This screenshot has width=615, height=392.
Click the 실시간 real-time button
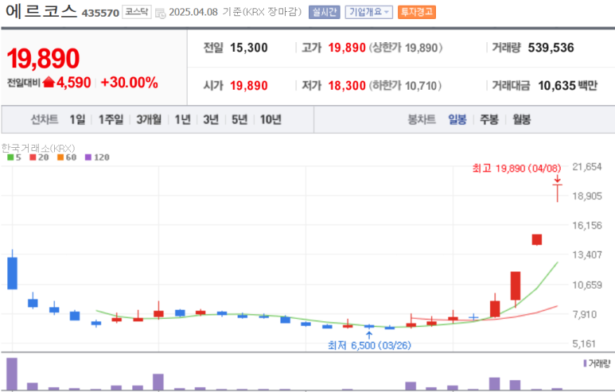coord(325,12)
